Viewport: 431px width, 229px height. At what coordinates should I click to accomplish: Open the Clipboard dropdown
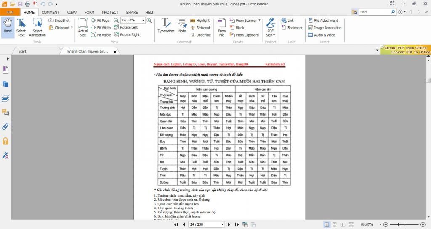(72, 27)
